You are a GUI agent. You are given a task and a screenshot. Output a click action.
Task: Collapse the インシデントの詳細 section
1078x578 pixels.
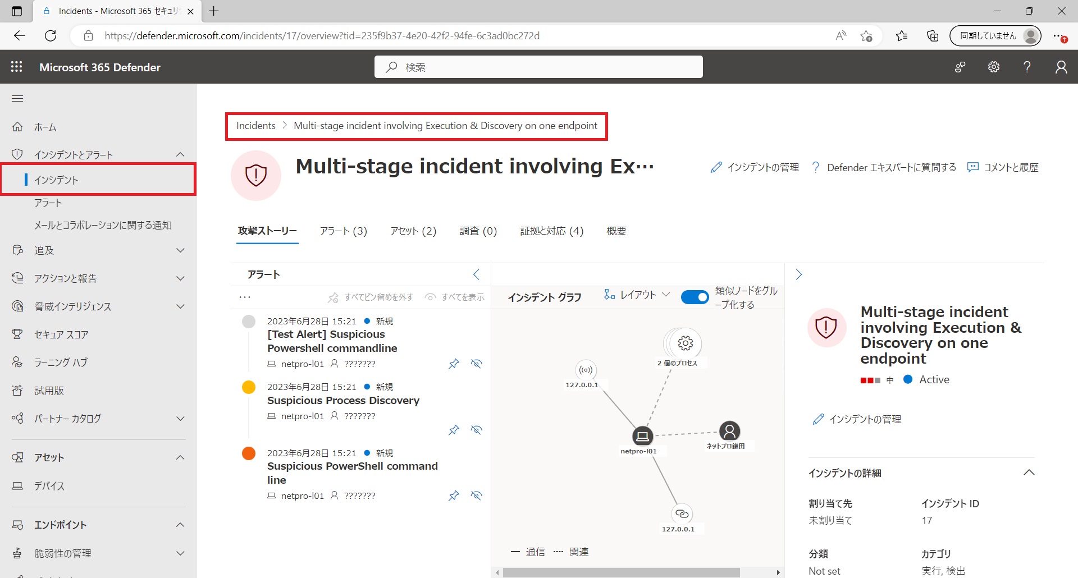pos(1029,472)
